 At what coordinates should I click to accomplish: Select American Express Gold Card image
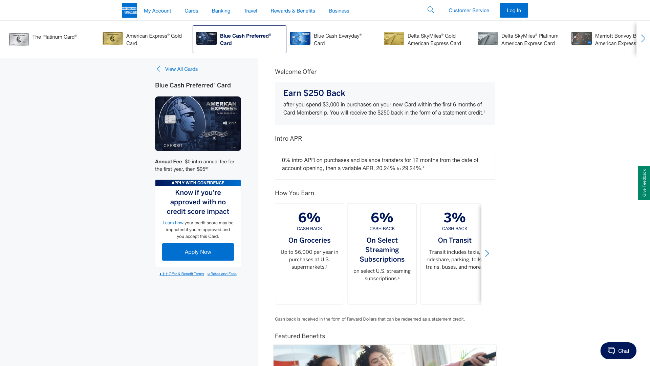click(x=113, y=38)
